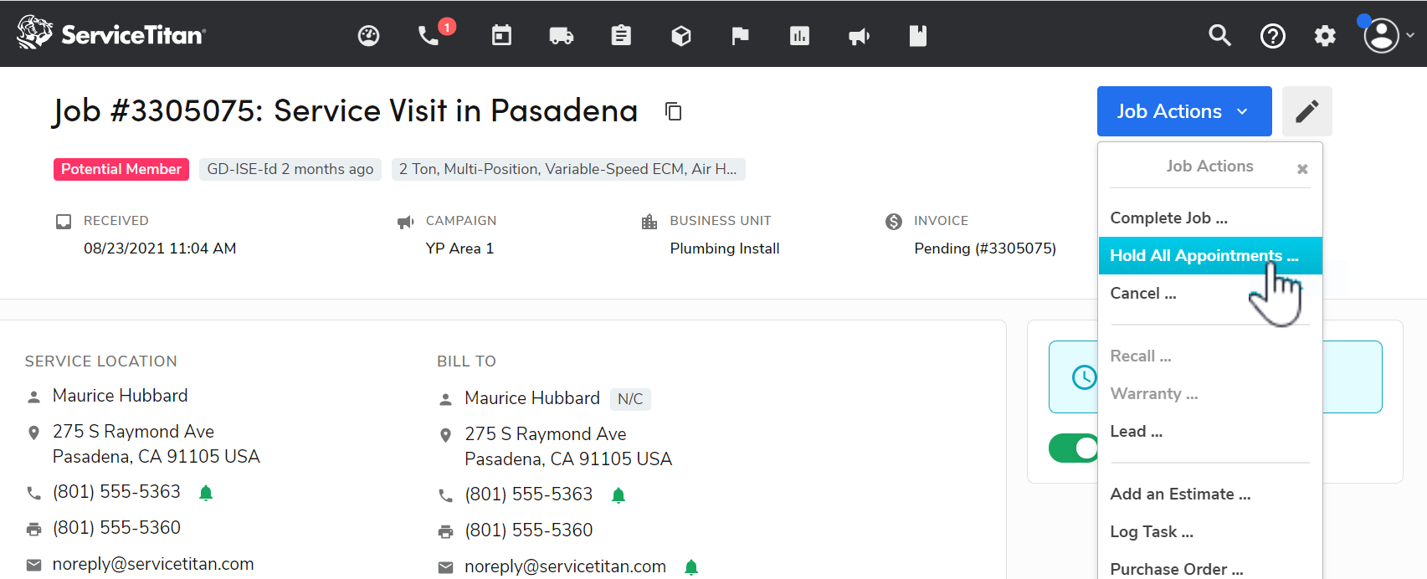1427x579 pixels.
Task: Click the bell next to Bill To phone
Action: (619, 495)
